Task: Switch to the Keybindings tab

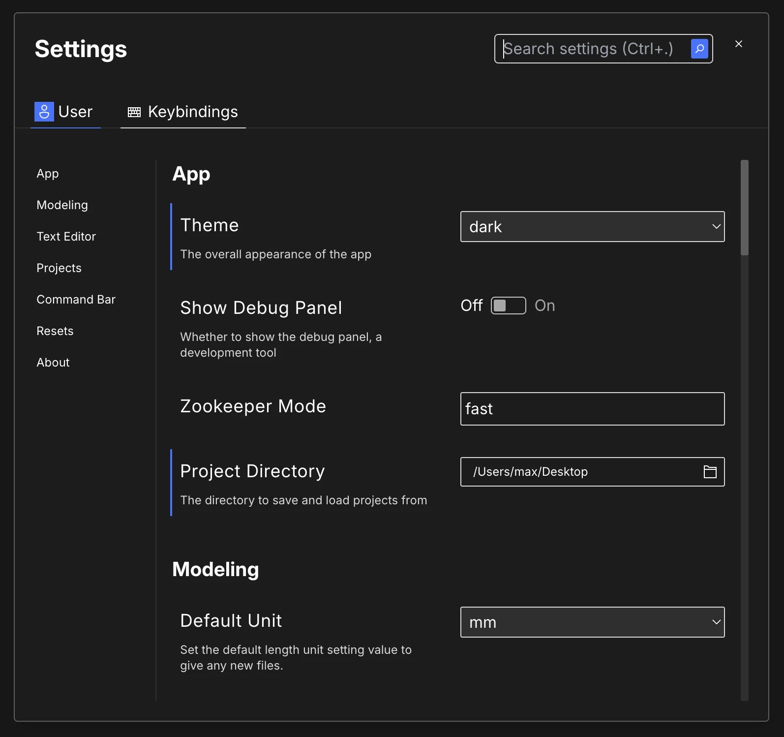Action: (x=192, y=112)
